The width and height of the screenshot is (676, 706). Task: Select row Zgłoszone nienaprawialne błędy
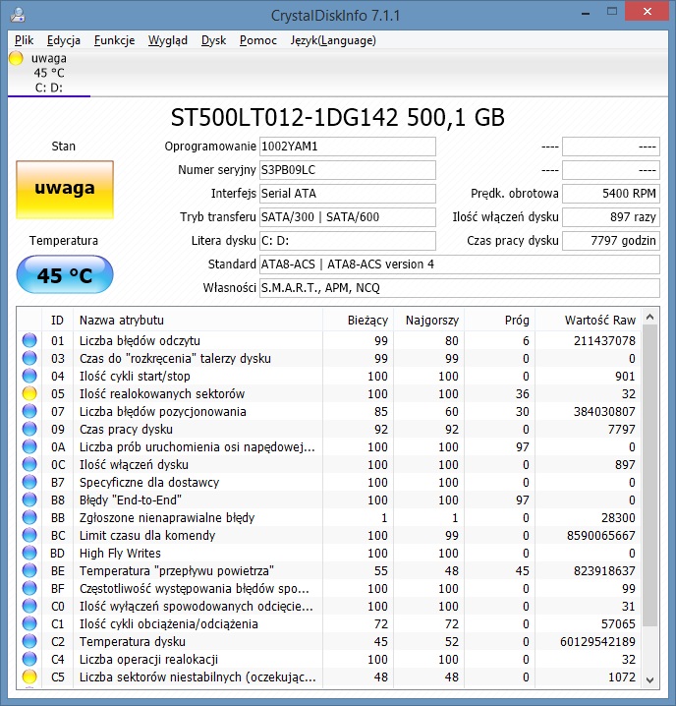click(329, 517)
